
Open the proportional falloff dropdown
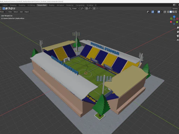[98, 9]
